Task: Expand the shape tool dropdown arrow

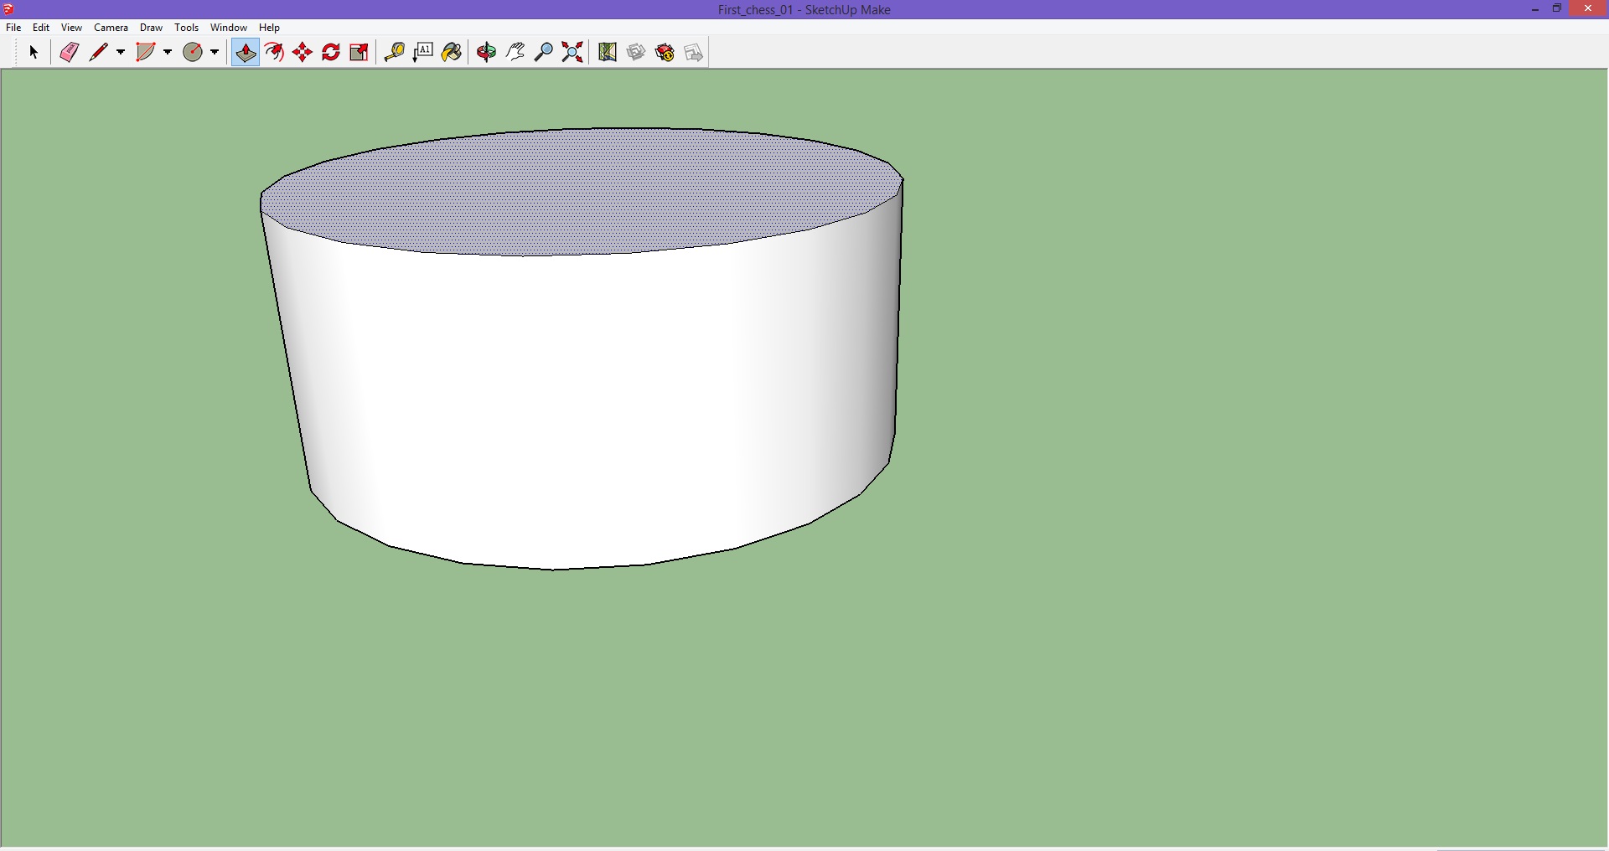Action: 215,53
